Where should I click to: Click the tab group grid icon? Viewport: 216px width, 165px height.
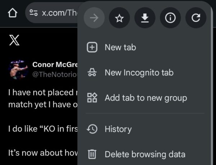[92, 98]
